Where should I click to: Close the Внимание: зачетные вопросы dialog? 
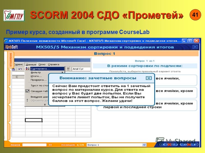pos(149,78)
